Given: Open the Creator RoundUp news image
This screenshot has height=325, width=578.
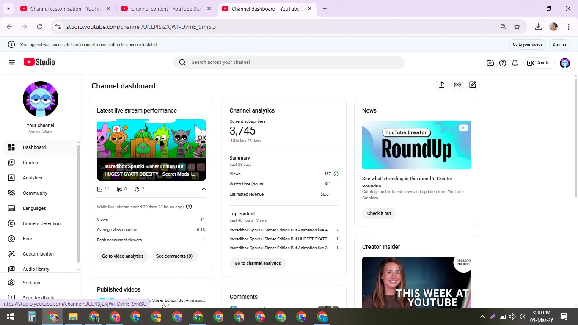Looking at the screenshot, I should pos(417,145).
